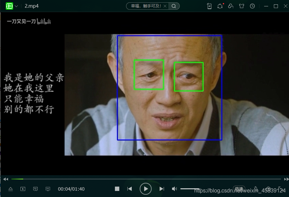
Task: Mute audio with the speaker icon
Action: 174,189
